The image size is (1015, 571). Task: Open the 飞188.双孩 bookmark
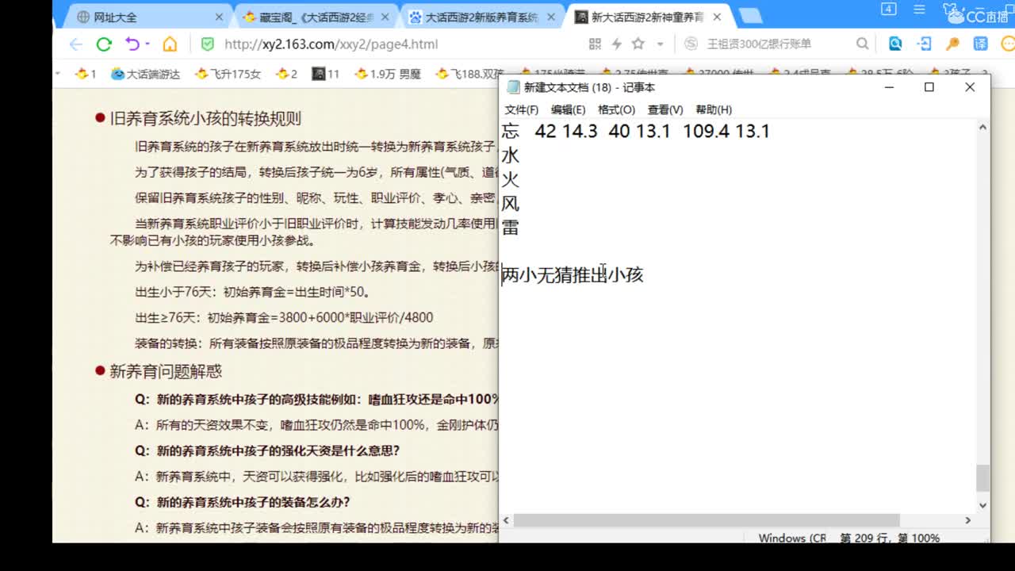click(470, 74)
